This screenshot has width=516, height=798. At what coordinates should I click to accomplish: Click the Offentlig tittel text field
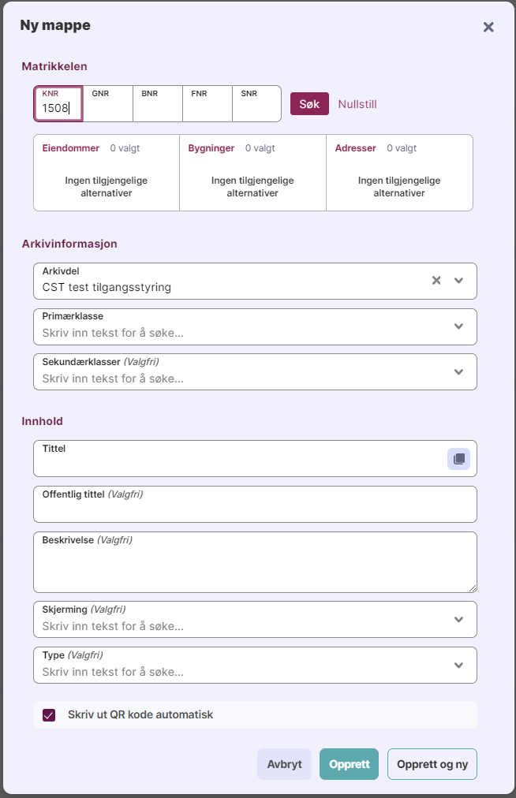click(x=255, y=509)
